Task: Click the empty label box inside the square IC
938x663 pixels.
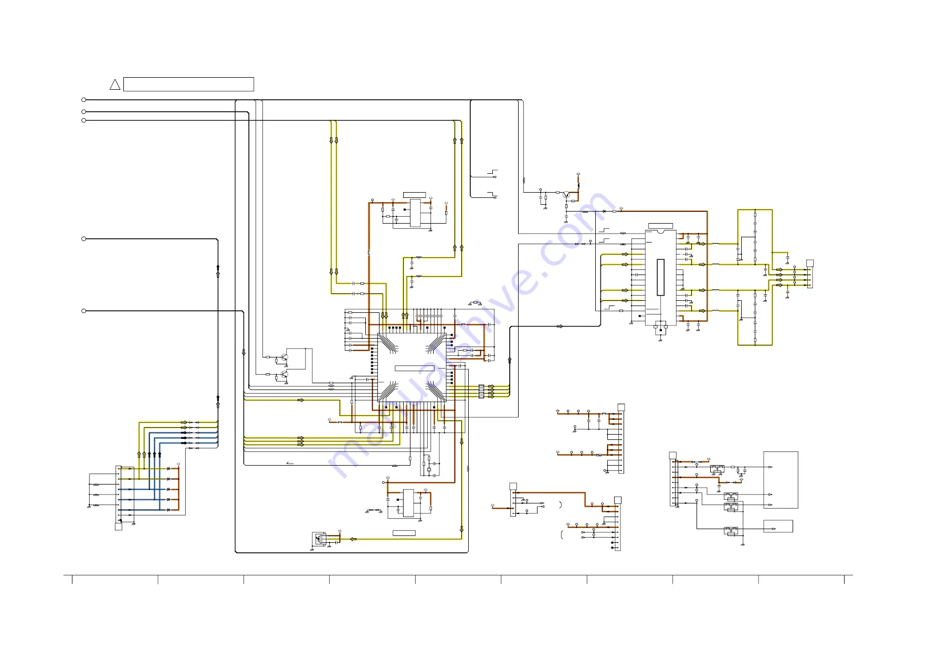Action: (x=415, y=368)
